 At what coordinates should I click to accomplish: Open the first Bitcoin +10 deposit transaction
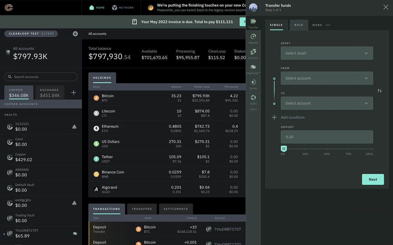(167, 229)
